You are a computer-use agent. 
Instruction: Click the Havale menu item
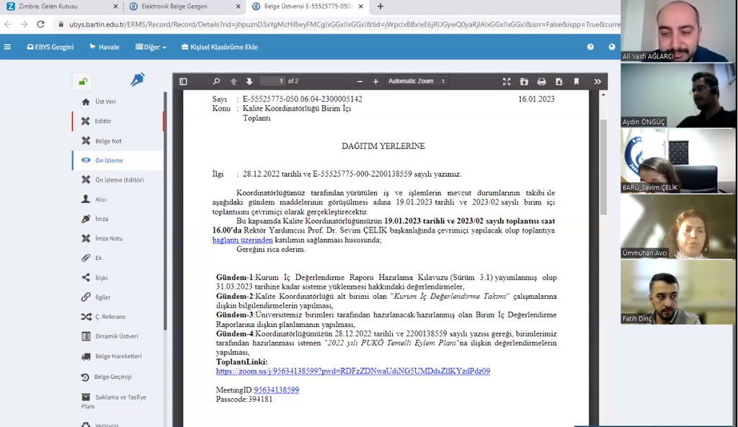pos(105,48)
